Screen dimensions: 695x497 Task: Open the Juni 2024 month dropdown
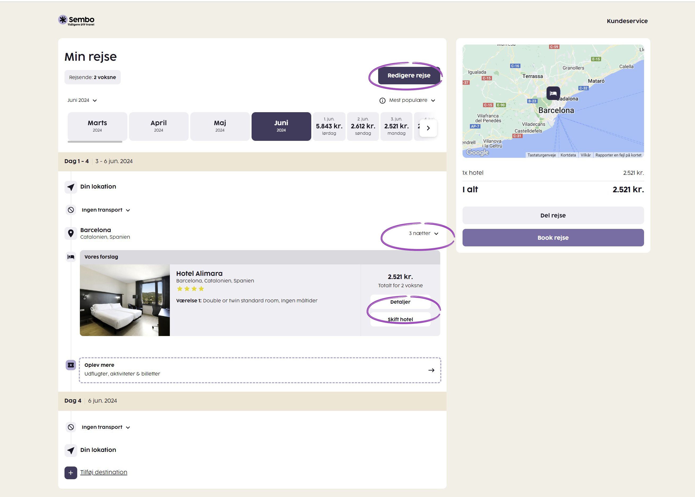coord(82,100)
